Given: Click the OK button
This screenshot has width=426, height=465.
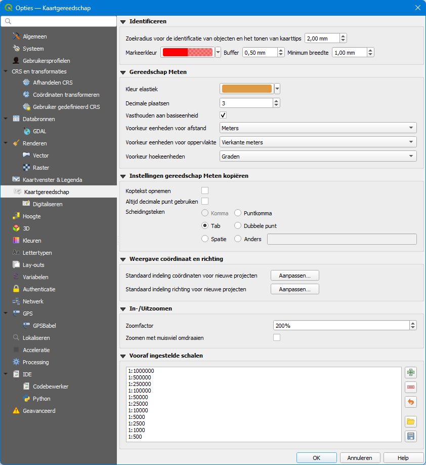Looking at the screenshot, I should [x=316, y=458].
